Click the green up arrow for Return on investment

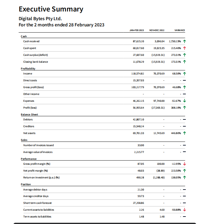point(184,177)
